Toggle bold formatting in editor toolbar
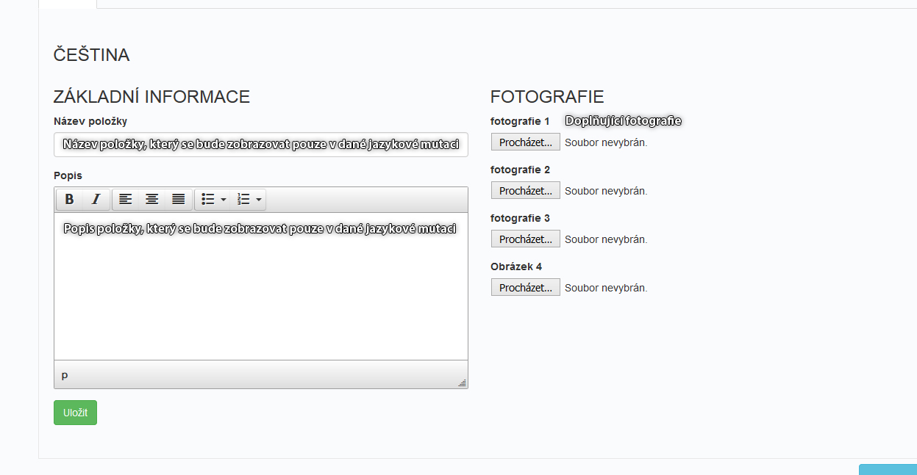 point(70,200)
